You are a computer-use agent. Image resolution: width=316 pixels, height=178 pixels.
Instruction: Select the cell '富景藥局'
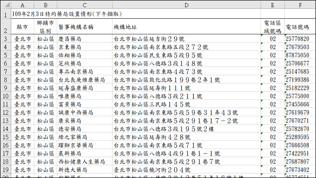pos(85,105)
